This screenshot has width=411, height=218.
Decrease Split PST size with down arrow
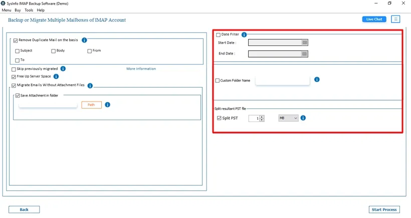pyautogui.click(x=262, y=120)
